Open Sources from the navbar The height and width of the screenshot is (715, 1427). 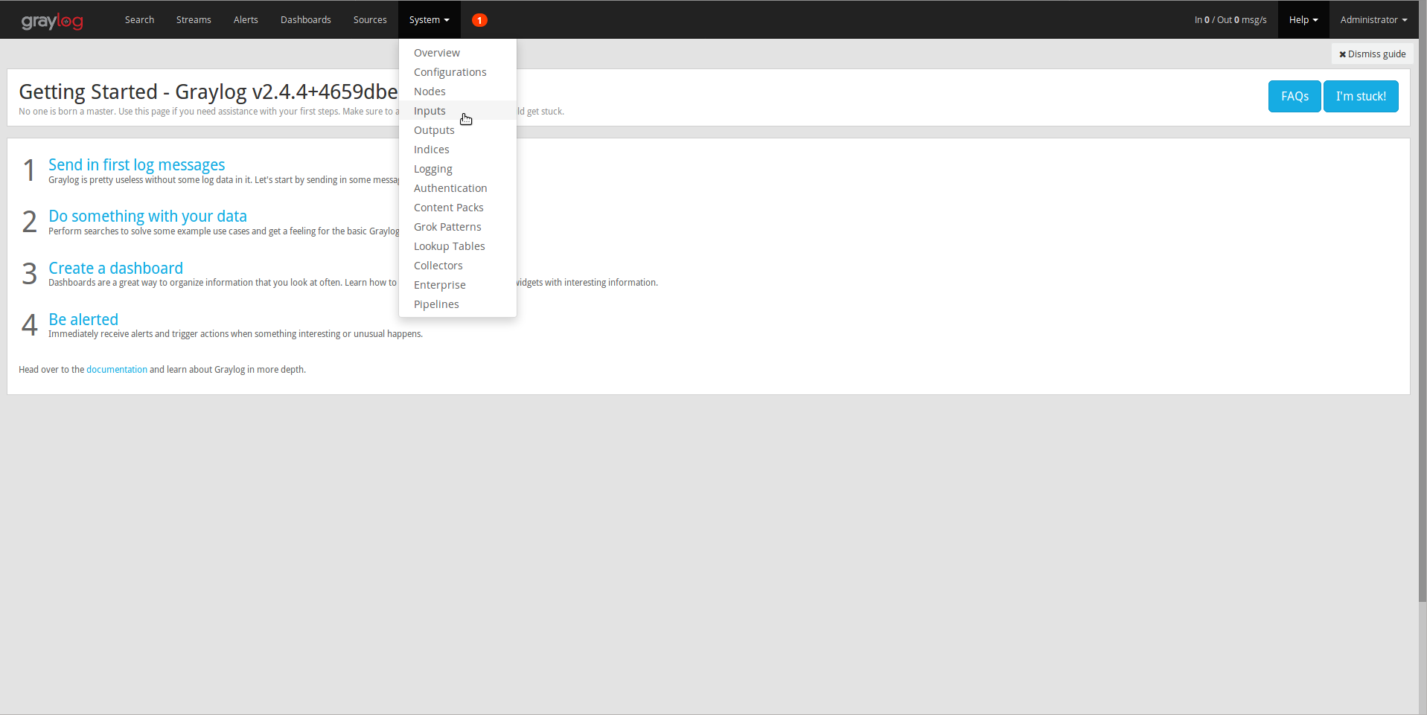[370, 20]
